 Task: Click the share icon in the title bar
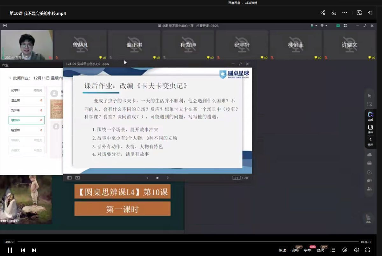point(323,13)
